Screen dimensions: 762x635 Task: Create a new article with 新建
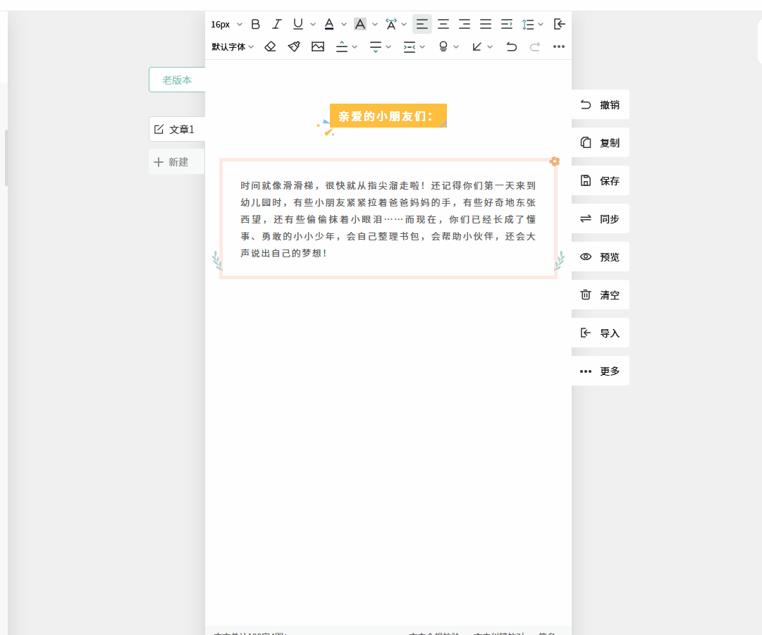tap(177, 162)
